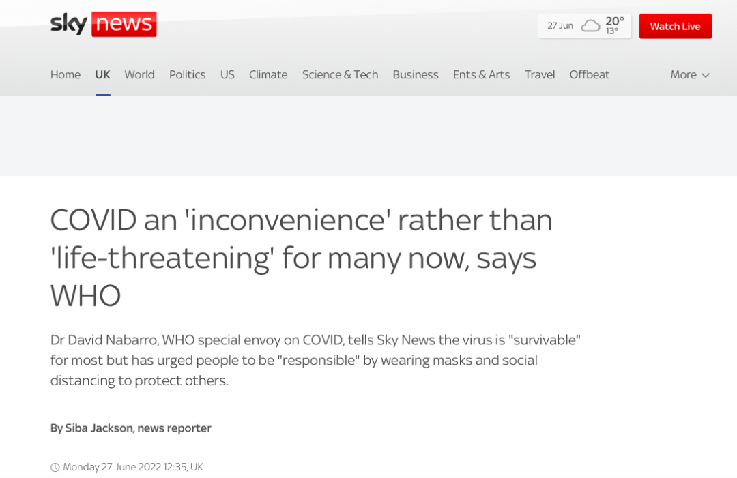
Task: Navigate to the US section
Action: [x=227, y=75]
